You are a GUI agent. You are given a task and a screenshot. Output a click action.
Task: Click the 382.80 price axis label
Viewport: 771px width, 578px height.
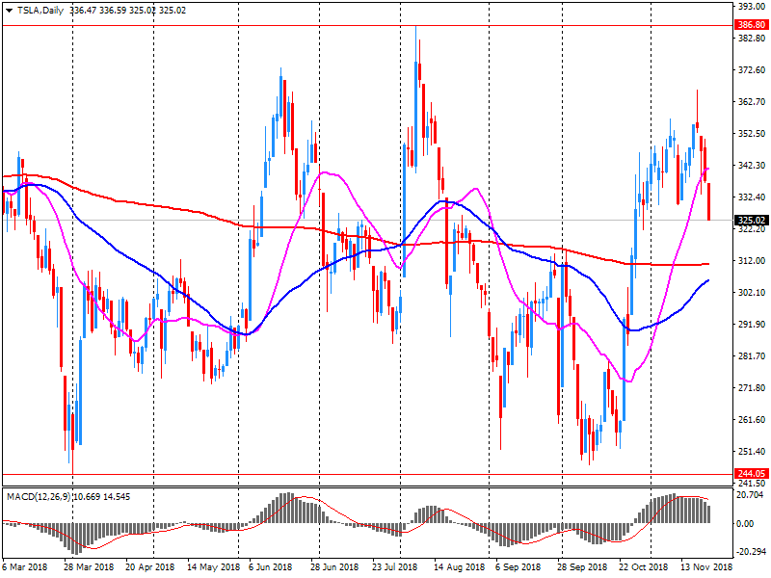pyautogui.click(x=752, y=38)
